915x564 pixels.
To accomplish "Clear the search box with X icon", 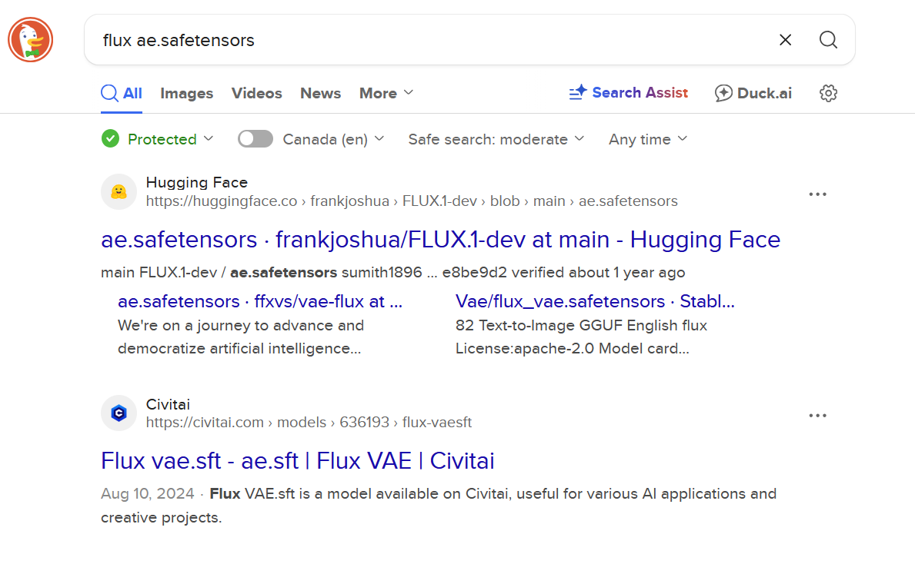I will coord(785,40).
